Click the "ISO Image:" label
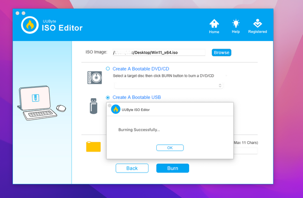This screenshot has height=198, width=303. 97,52
